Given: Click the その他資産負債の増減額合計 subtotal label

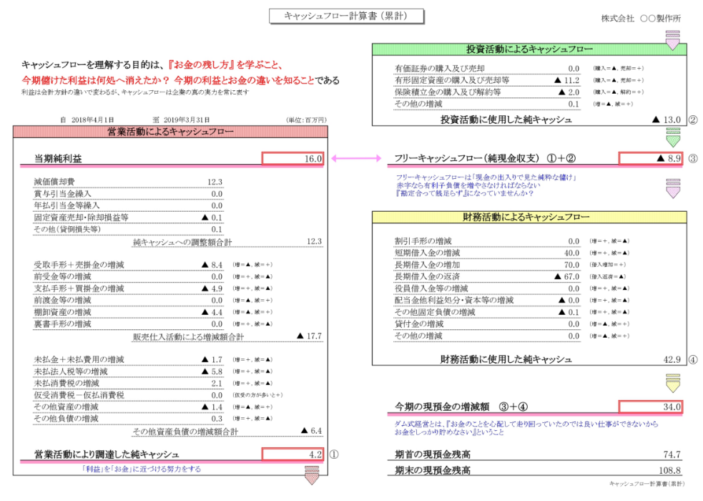Looking at the screenshot, I should 185,432.
